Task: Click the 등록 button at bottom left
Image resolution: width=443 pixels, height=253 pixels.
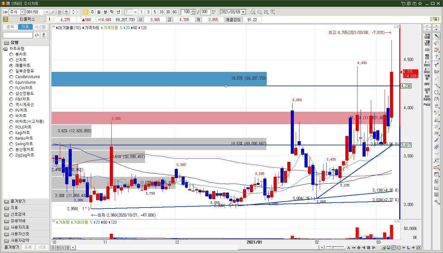Action: 28,247
